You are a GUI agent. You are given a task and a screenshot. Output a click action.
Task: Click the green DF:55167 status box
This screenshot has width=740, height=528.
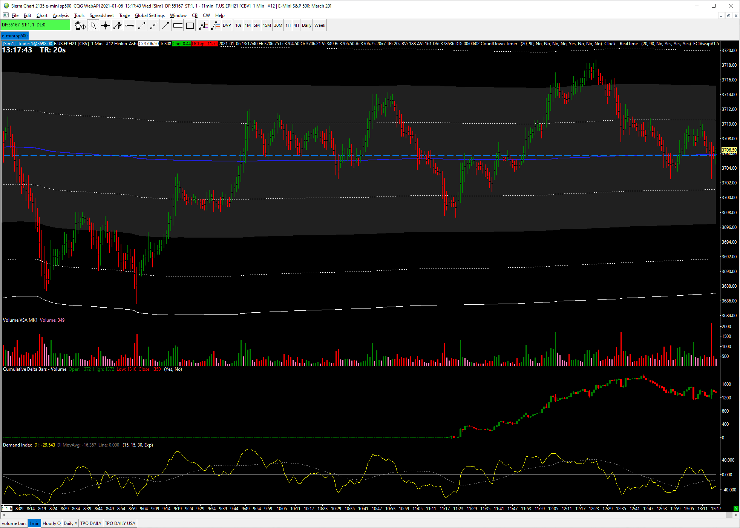tap(35, 25)
